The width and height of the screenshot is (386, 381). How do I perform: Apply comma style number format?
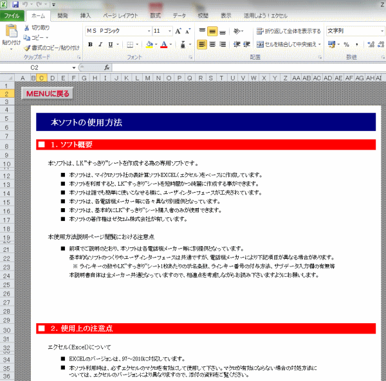coord(356,44)
